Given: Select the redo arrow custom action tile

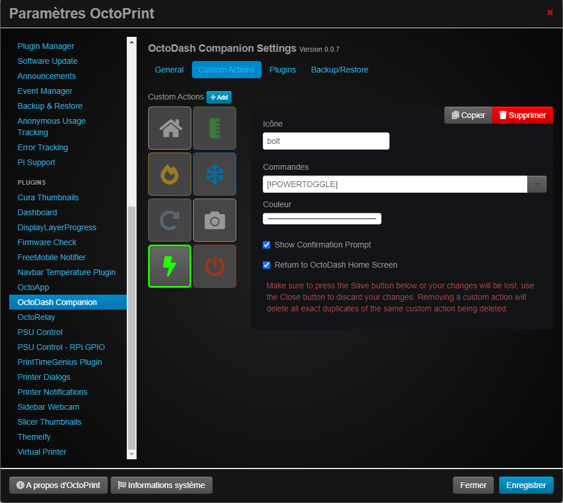Looking at the screenshot, I should 169,220.
